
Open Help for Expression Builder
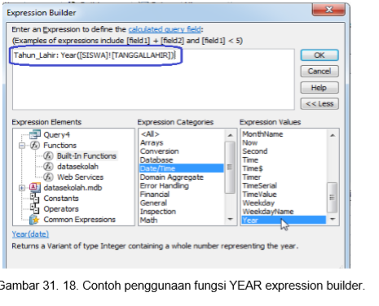tap(320, 88)
